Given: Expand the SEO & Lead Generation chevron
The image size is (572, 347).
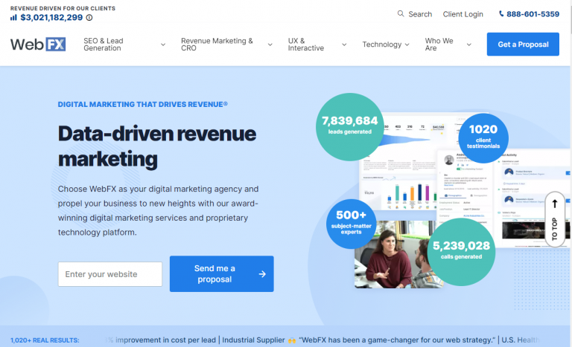Looking at the screenshot, I should (163, 45).
